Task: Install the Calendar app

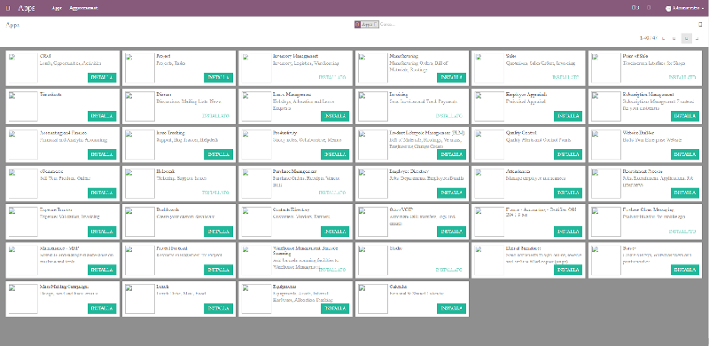Action: pyautogui.click(x=451, y=309)
